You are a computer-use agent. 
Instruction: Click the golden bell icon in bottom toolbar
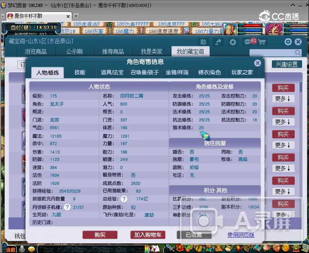[x=247, y=248]
